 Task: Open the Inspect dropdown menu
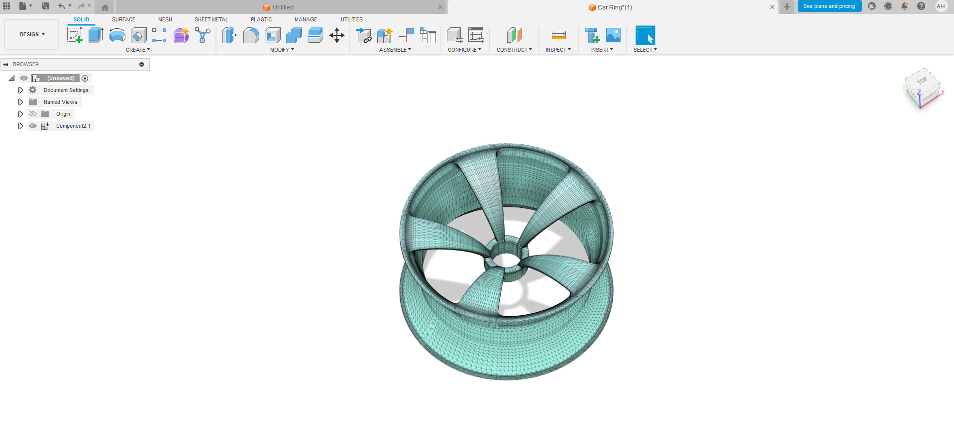tap(558, 50)
